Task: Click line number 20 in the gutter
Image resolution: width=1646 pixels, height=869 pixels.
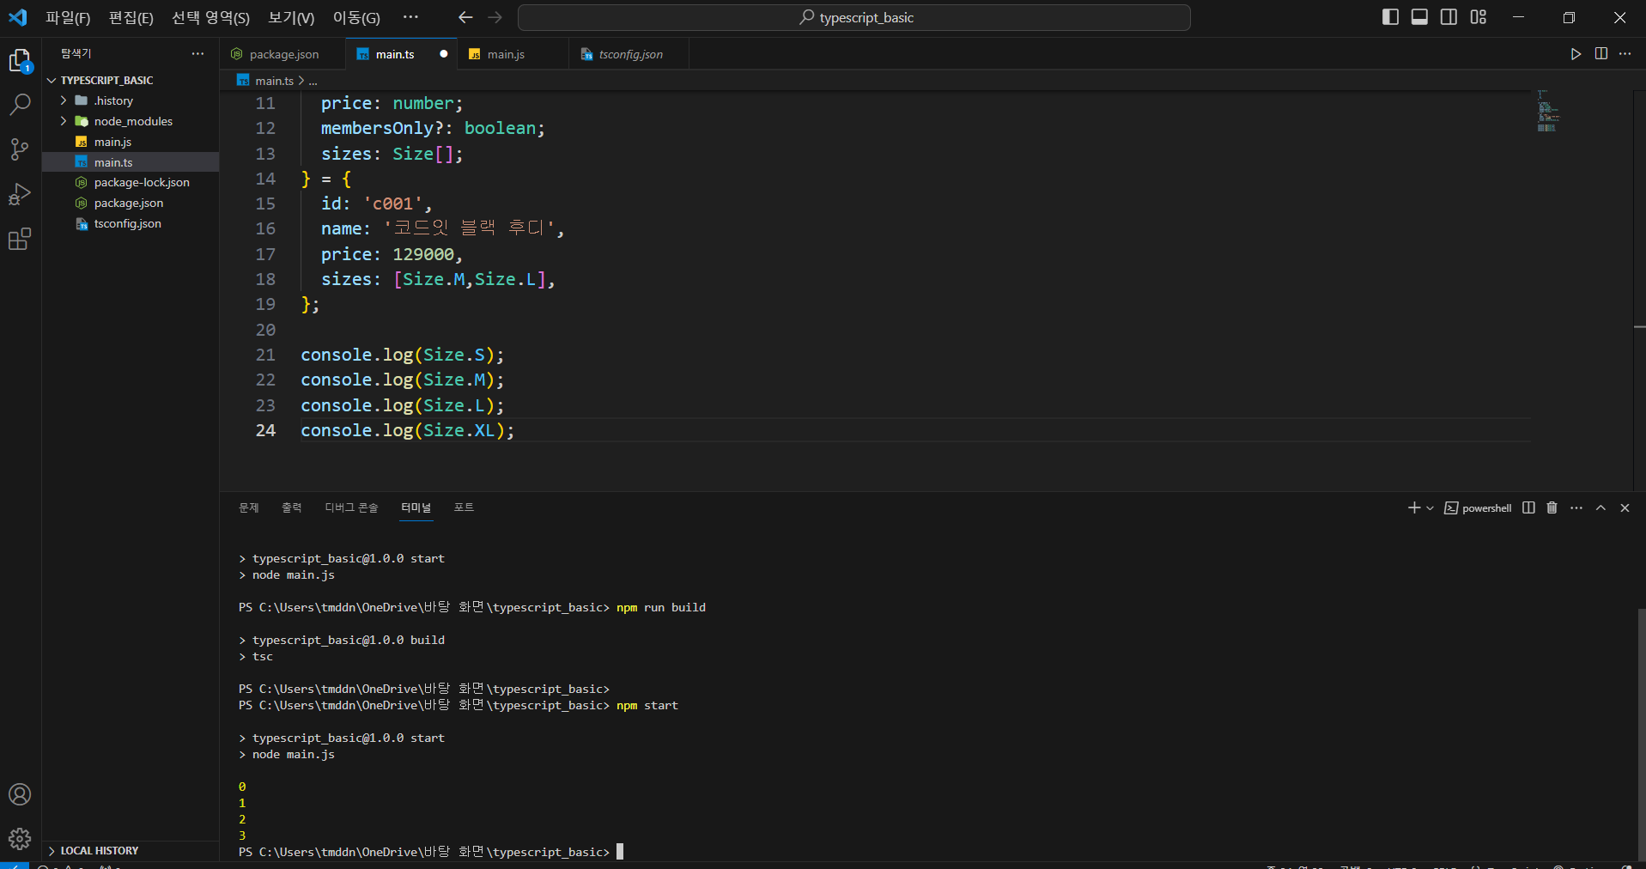Action: [x=265, y=330]
